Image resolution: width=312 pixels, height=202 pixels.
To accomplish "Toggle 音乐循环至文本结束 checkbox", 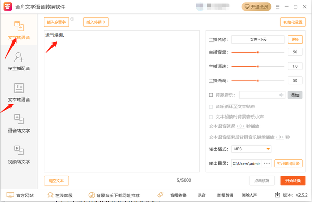I will pos(211,107).
